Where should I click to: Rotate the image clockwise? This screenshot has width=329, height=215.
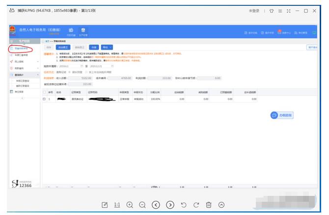[196, 205]
